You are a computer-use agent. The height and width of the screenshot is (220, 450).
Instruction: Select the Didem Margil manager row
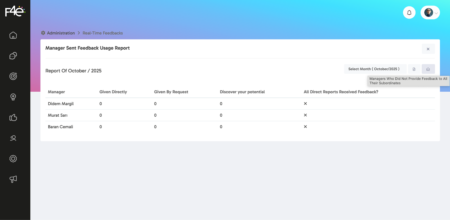tap(61, 104)
